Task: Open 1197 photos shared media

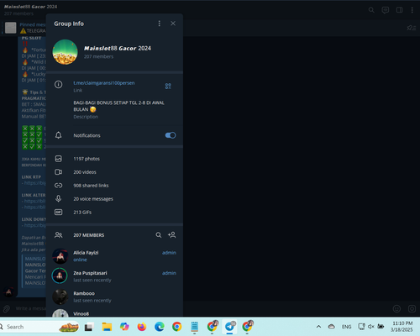Action: pos(114,159)
